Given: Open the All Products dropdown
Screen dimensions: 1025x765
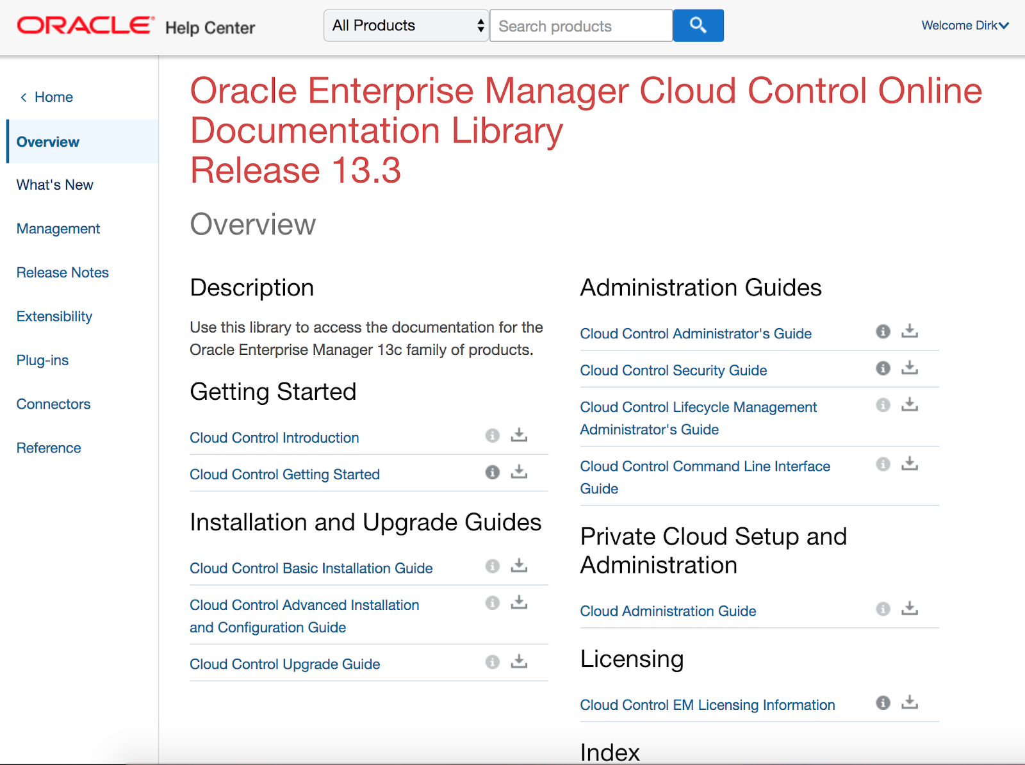Looking at the screenshot, I should pyautogui.click(x=406, y=26).
